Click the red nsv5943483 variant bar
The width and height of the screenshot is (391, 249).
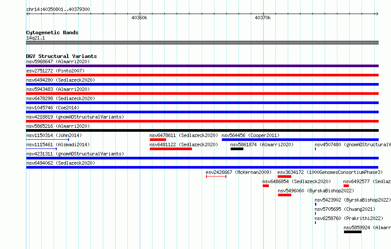(202, 94)
